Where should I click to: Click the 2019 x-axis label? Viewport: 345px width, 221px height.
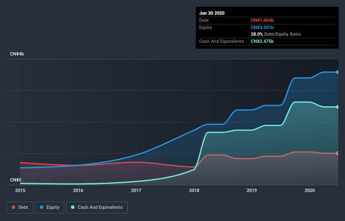tap(252, 190)
